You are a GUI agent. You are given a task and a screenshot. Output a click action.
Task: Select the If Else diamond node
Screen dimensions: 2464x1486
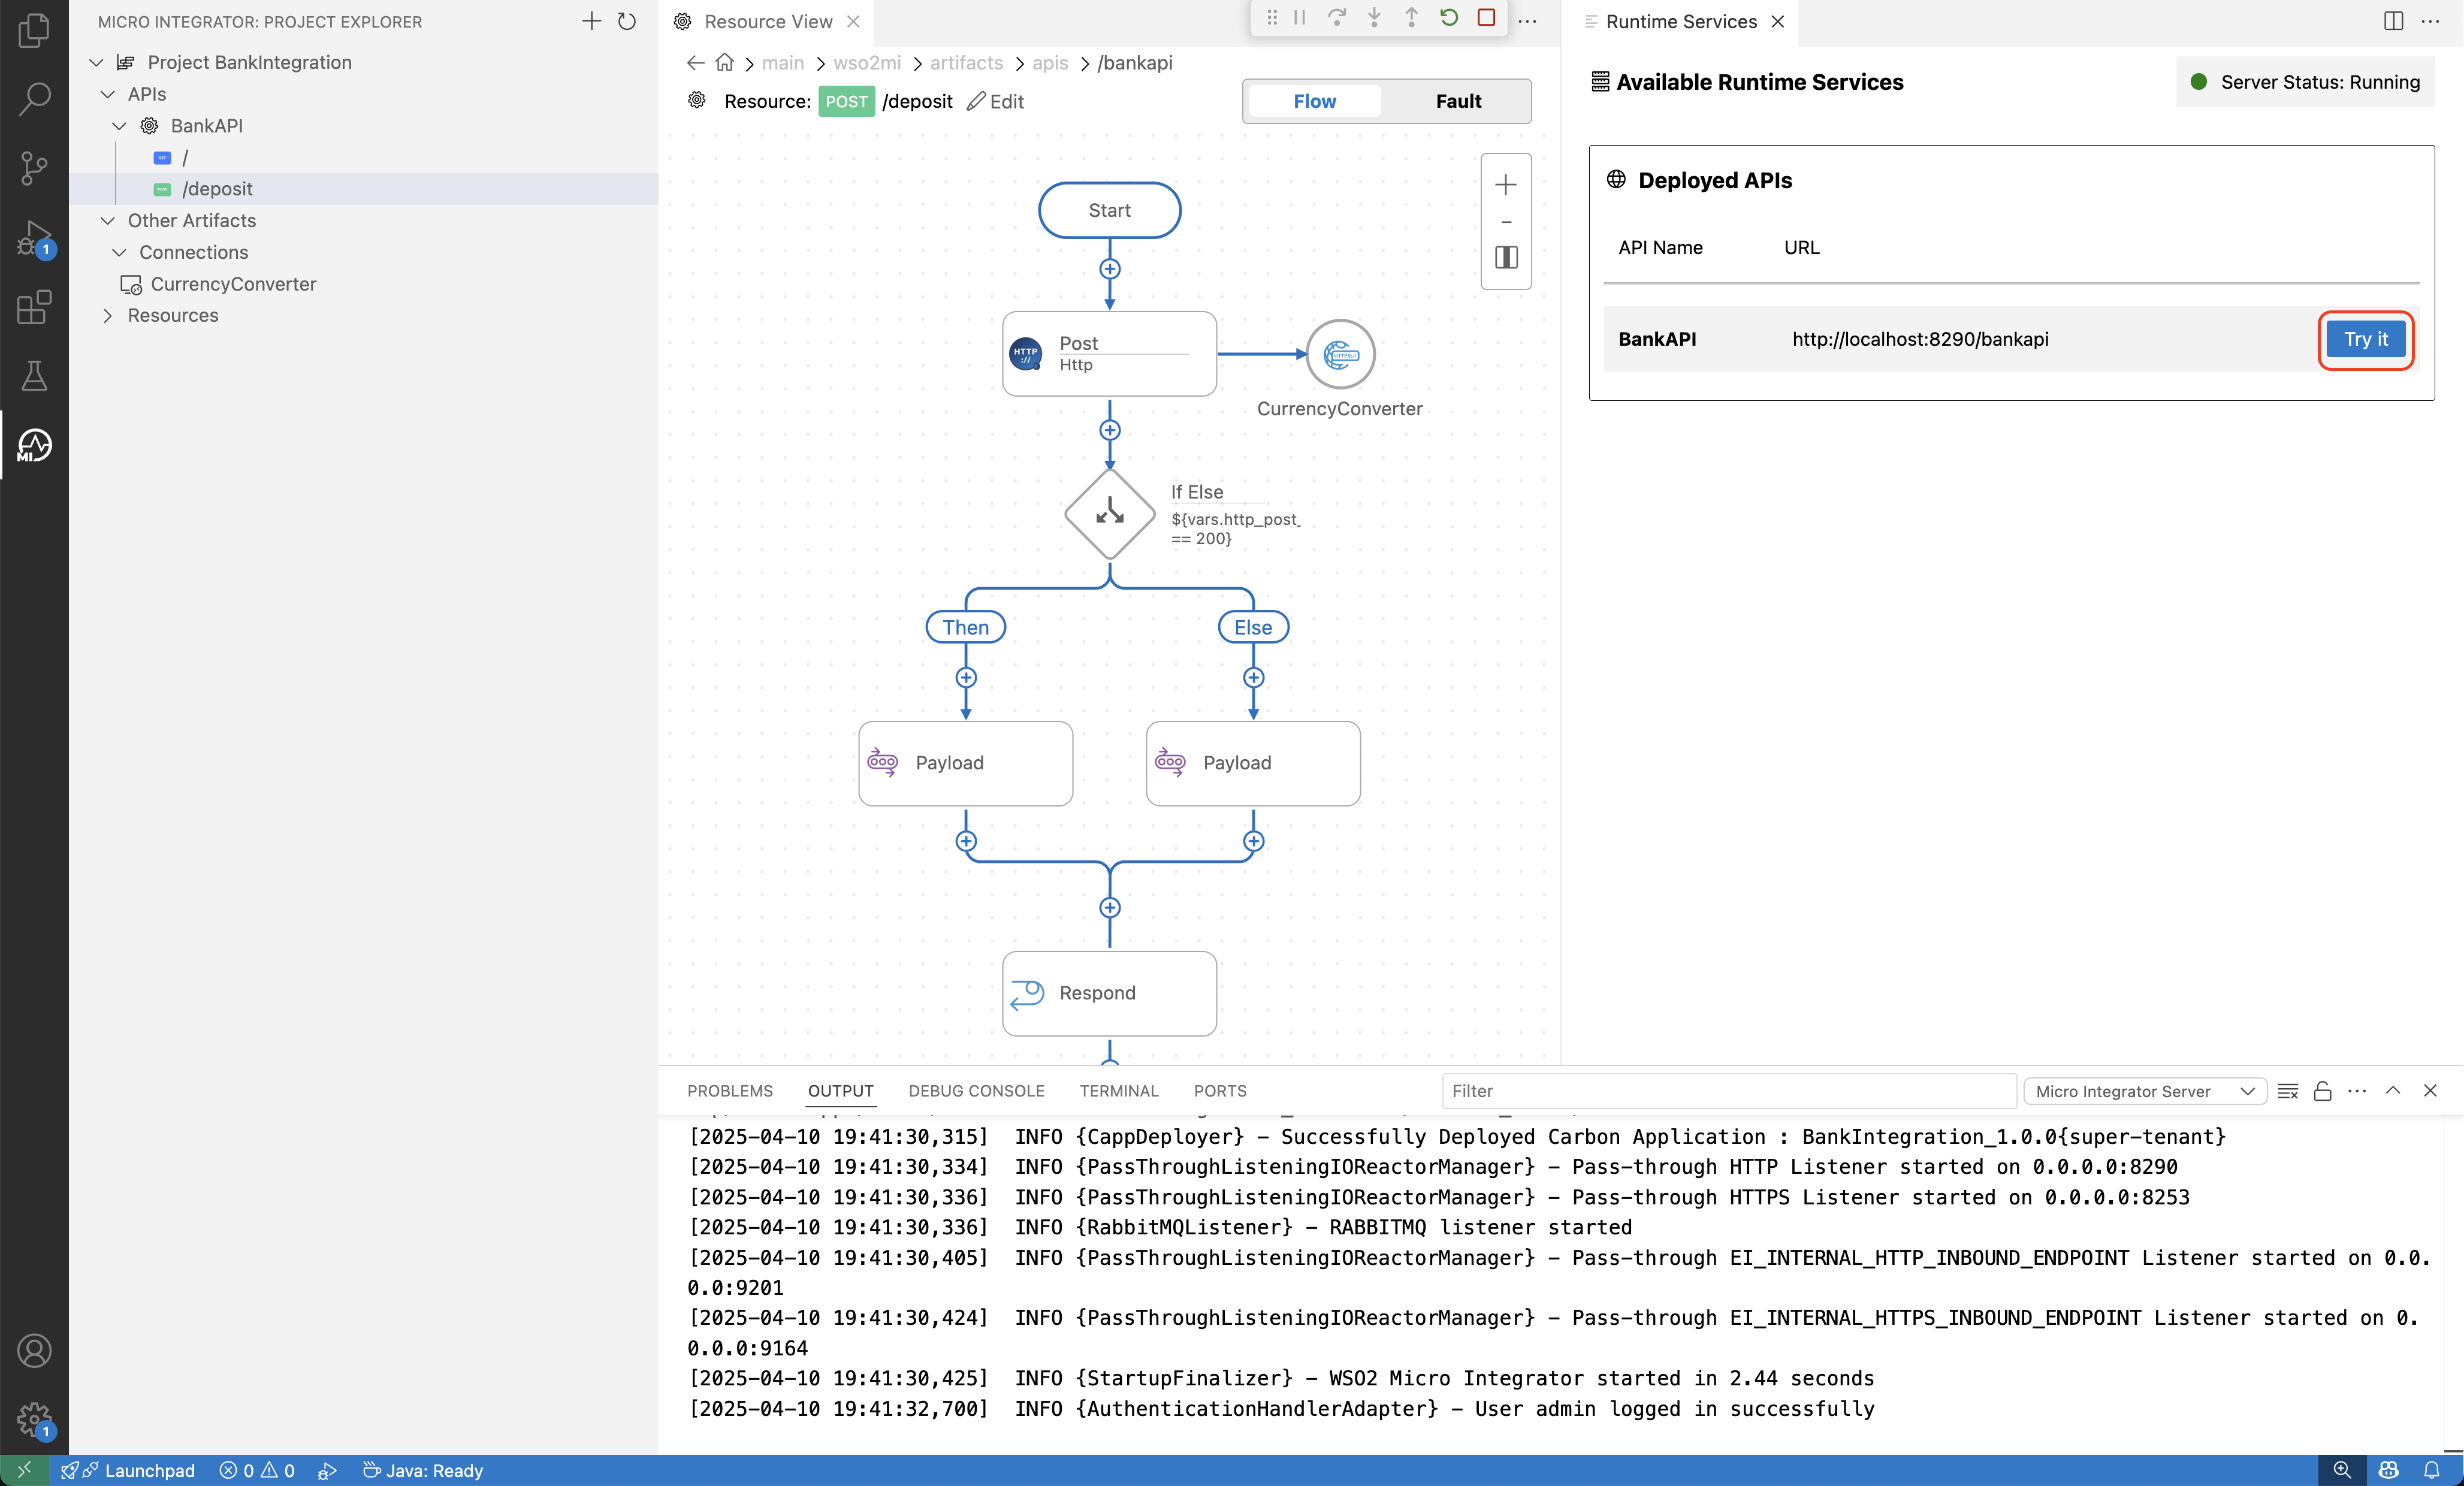click(1110, 514)
